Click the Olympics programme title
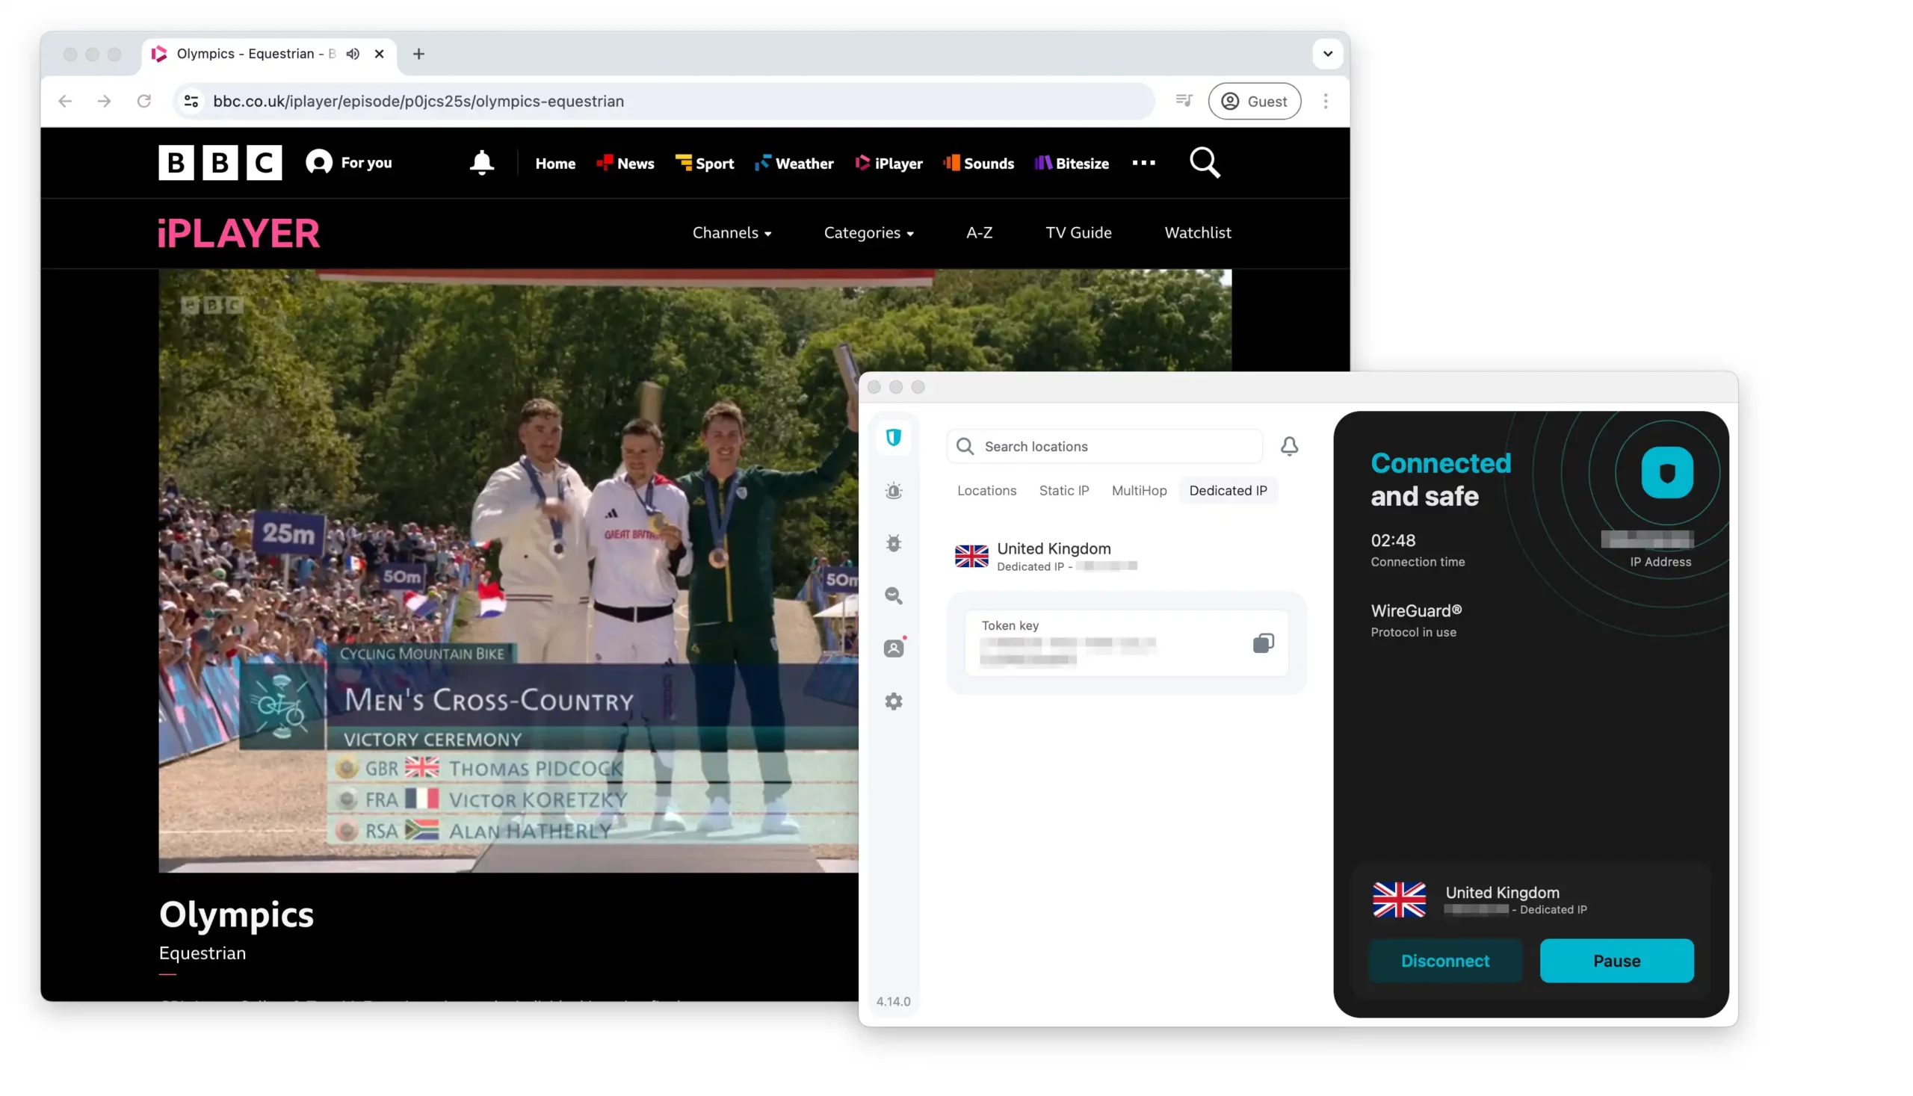 click(x=236, y=914)
